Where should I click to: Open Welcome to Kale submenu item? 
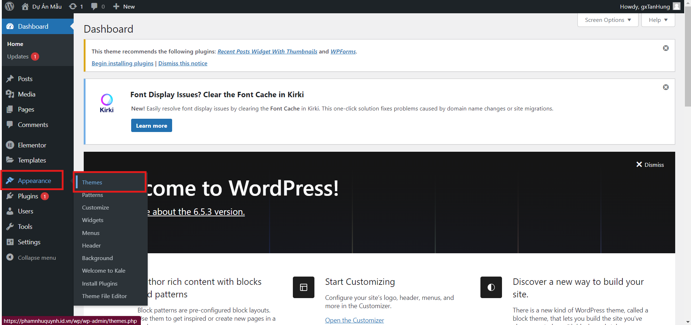pyautogui.click(x=103, y=270)
